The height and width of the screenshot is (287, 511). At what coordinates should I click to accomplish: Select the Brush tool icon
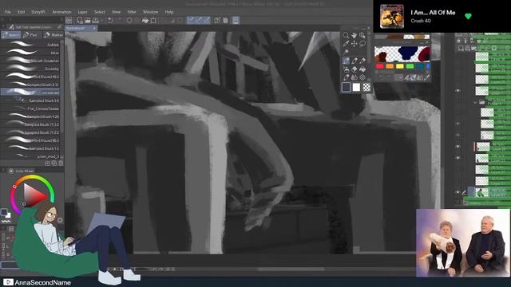point(362,61)
